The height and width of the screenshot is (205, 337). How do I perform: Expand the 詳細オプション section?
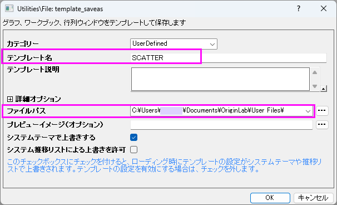pos(10,99)
